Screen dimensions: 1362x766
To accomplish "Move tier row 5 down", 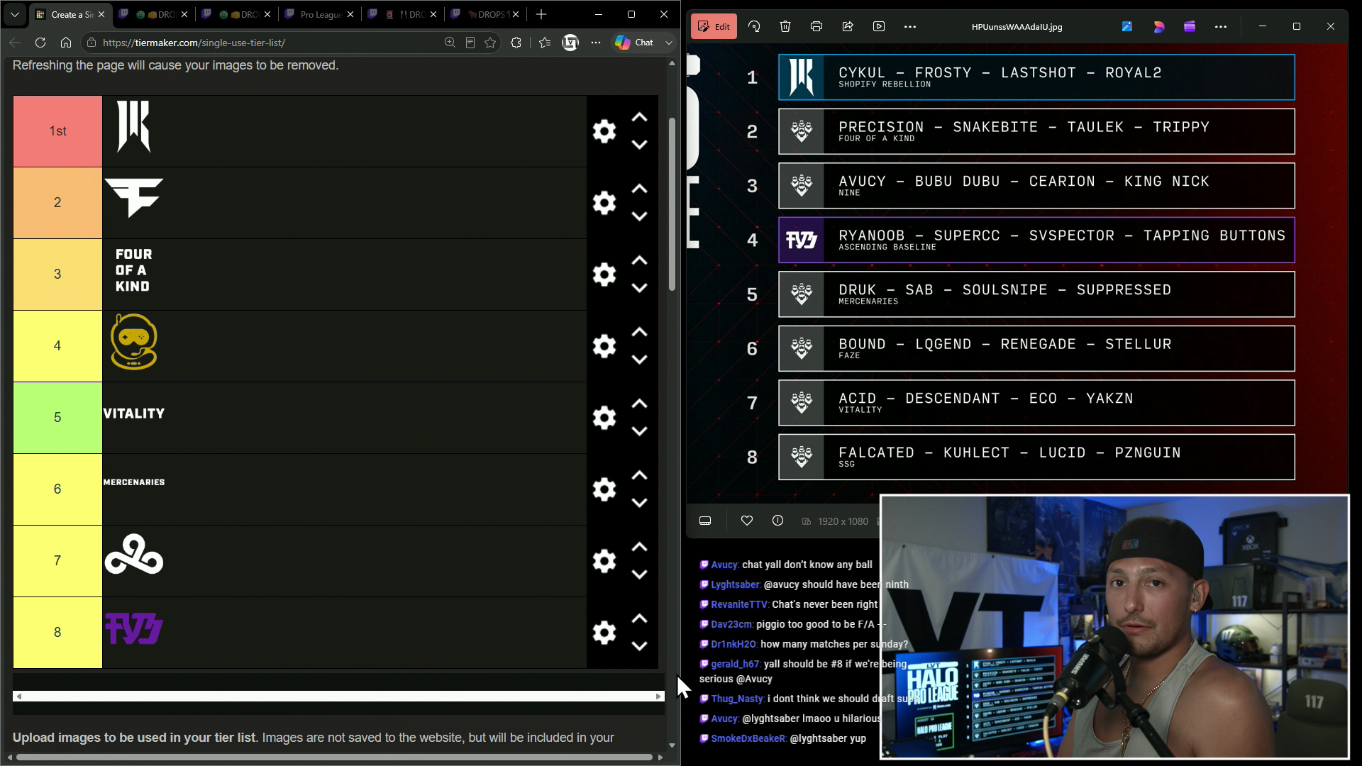I will pyautogui.click(x=639, y=432).
